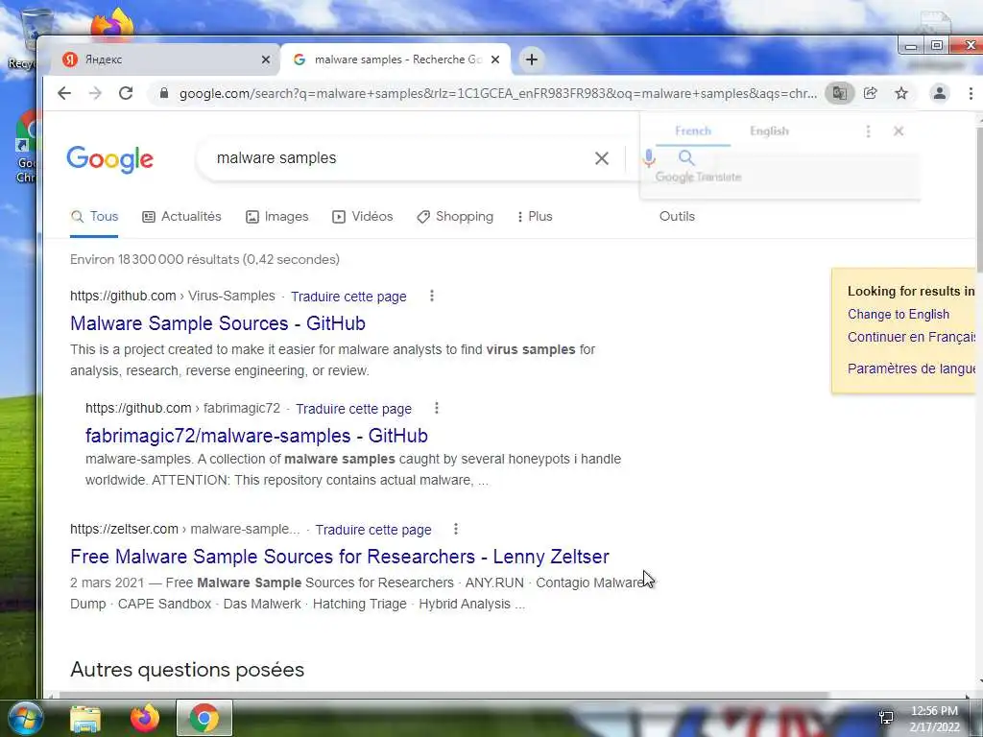The height and width of the screenshot is (737, 983).
Task: Start voice search with the microphone icon
Action: pos(649,158)
